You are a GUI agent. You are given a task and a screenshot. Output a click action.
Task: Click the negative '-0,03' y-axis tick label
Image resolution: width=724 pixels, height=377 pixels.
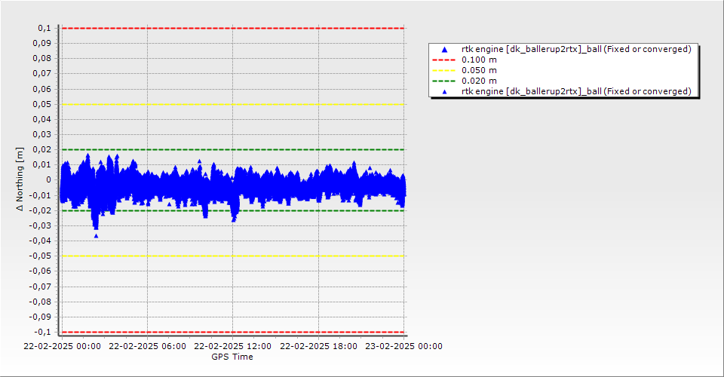click(41, 225)
